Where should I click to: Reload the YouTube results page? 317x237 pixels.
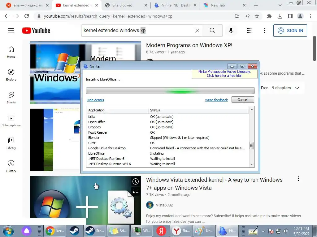[x=27, y=16]
